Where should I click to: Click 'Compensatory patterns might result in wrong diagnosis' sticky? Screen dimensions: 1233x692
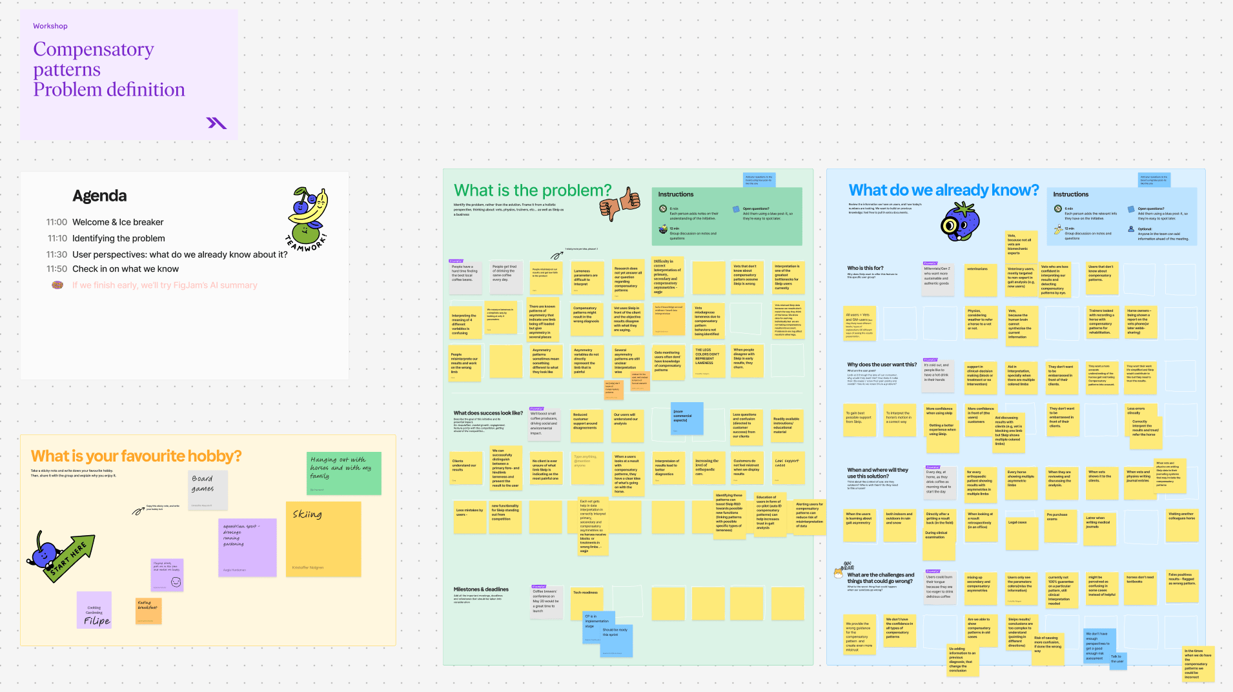click(587, 319)
